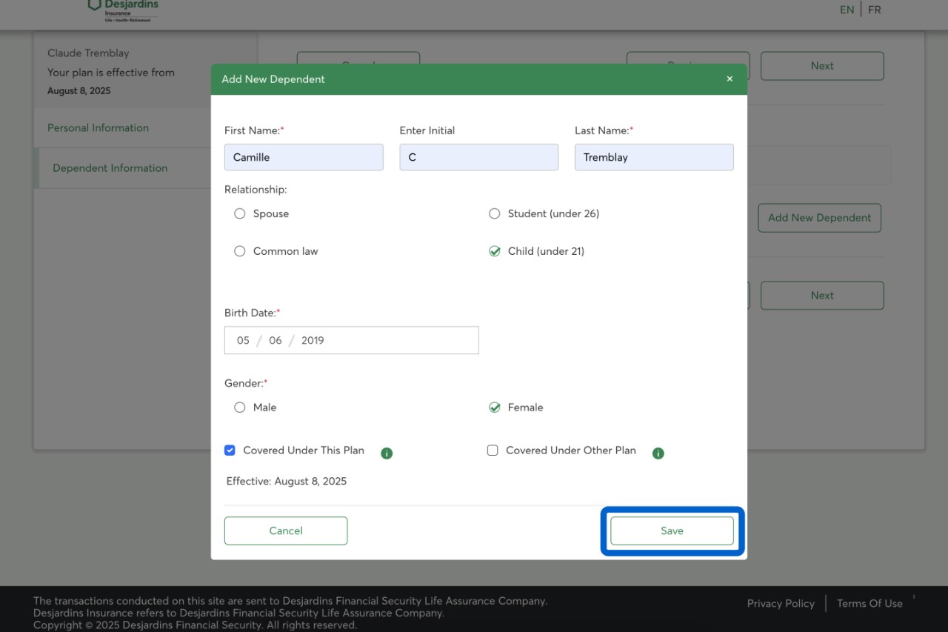Uncheck Covered Under This Plan checkbox

point(230,450)
